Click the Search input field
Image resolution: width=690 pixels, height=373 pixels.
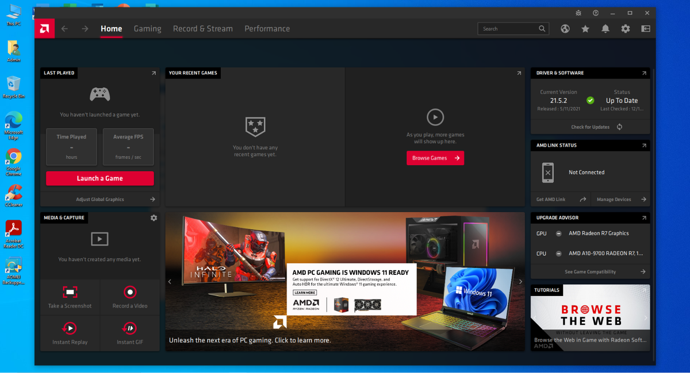click(509, 29)
